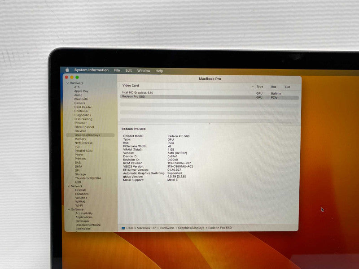Select SAS in the sidebar
Image resolution: width=359 pixels, height=269 pixels.
(x=78, y=163)
